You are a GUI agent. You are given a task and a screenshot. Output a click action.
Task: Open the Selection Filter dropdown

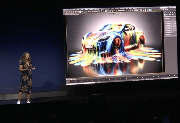[77, 12]
